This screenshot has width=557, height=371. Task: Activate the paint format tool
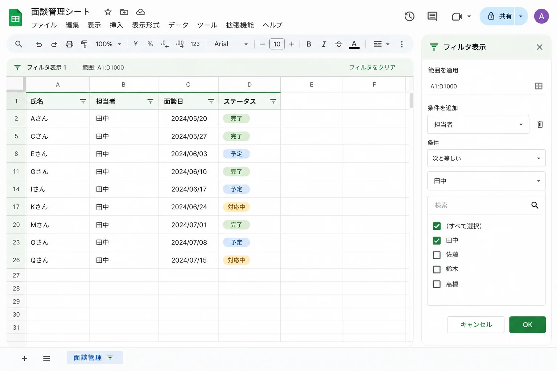(84, 44)
